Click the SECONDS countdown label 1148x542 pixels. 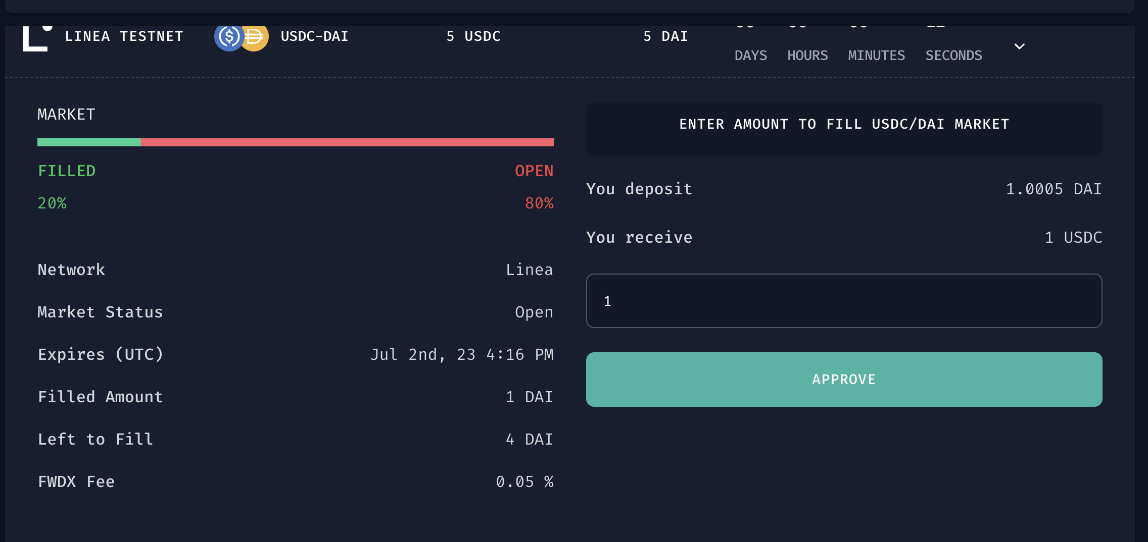click(x=953, y=56)
